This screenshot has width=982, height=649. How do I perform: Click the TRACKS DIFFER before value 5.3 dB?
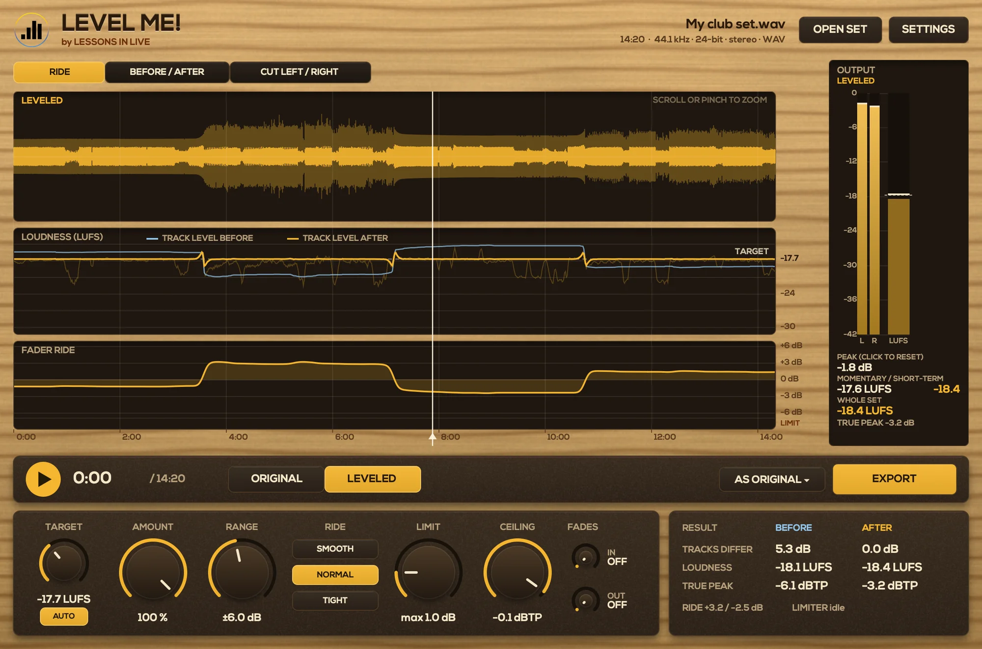[793, 549]
